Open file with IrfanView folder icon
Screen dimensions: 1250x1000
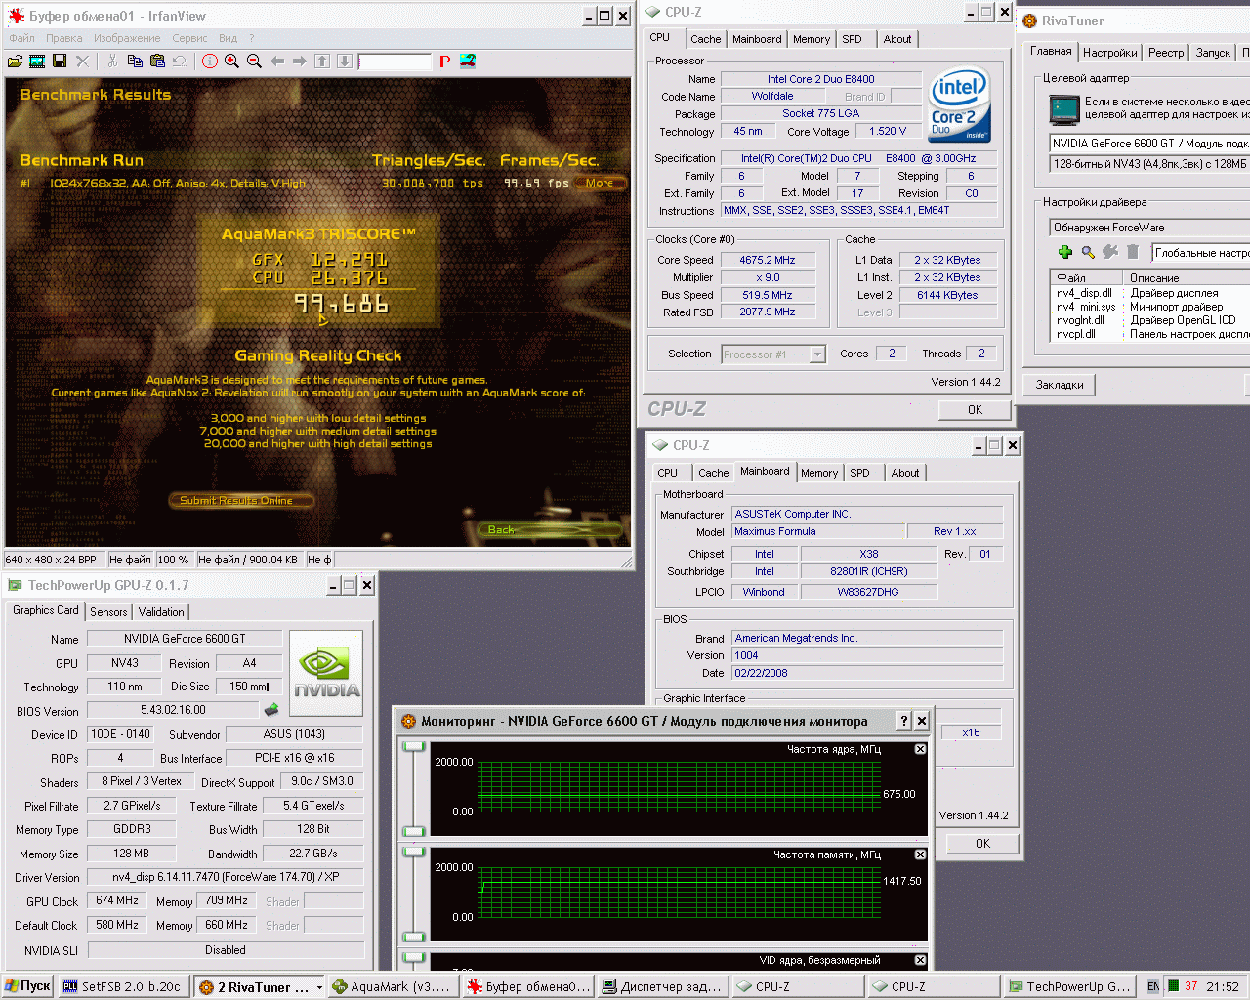tap(15, 62)
